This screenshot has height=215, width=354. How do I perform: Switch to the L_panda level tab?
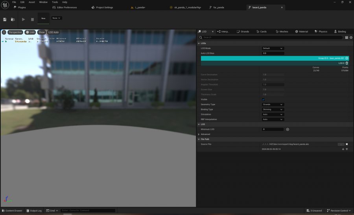tap(138, 7)
